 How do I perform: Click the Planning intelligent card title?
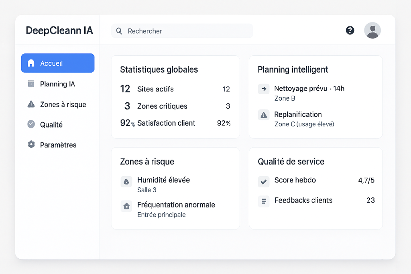(x=293, y=70)
